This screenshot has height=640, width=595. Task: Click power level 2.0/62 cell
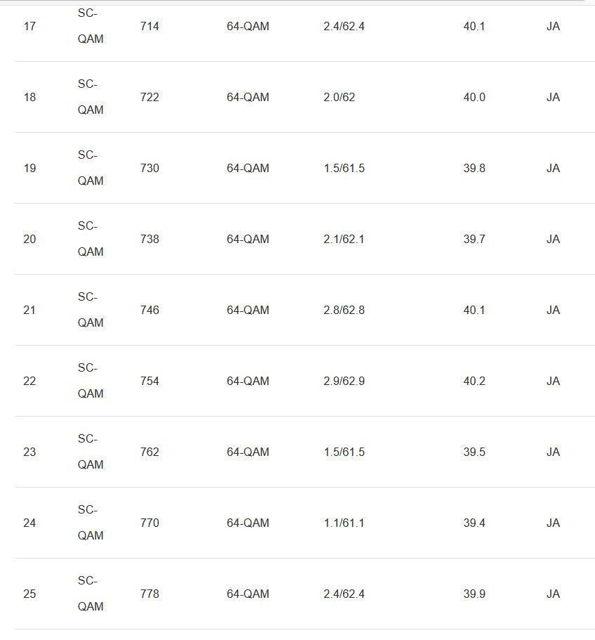[339, 98]
